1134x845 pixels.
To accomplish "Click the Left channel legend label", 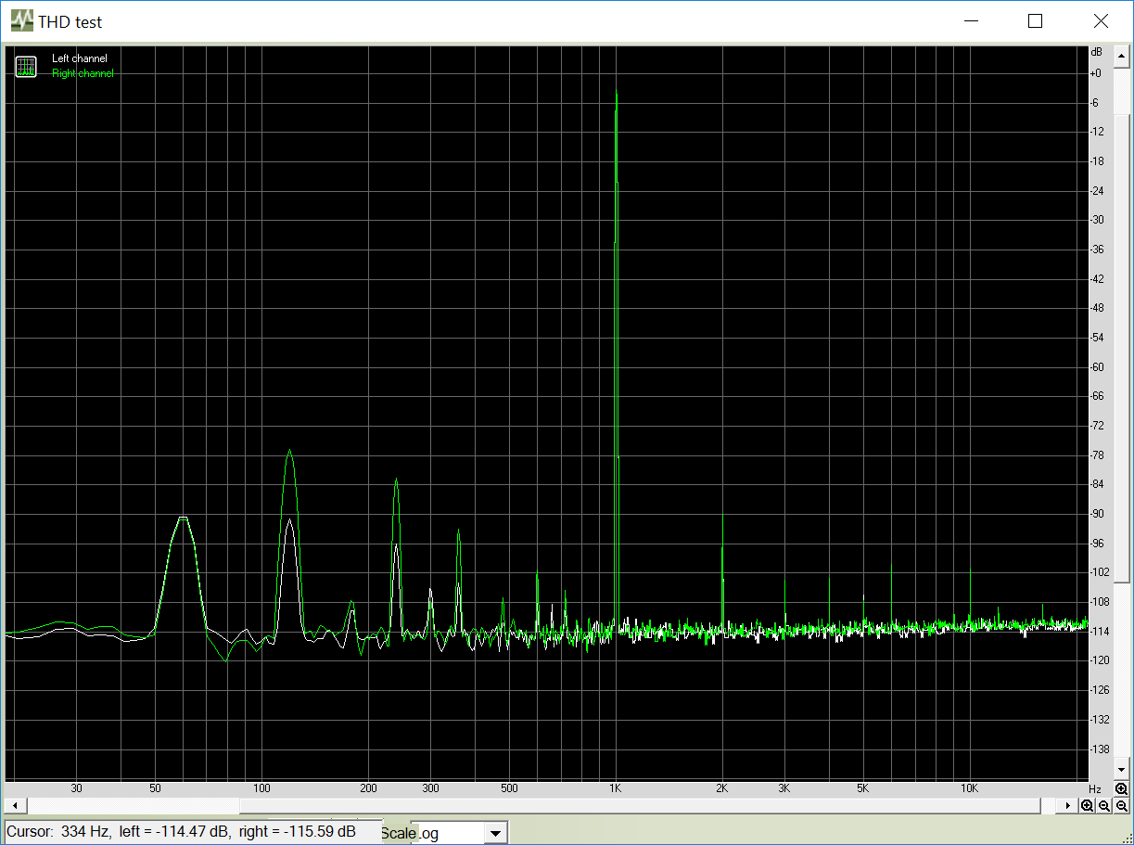I will tap(80, 58).
